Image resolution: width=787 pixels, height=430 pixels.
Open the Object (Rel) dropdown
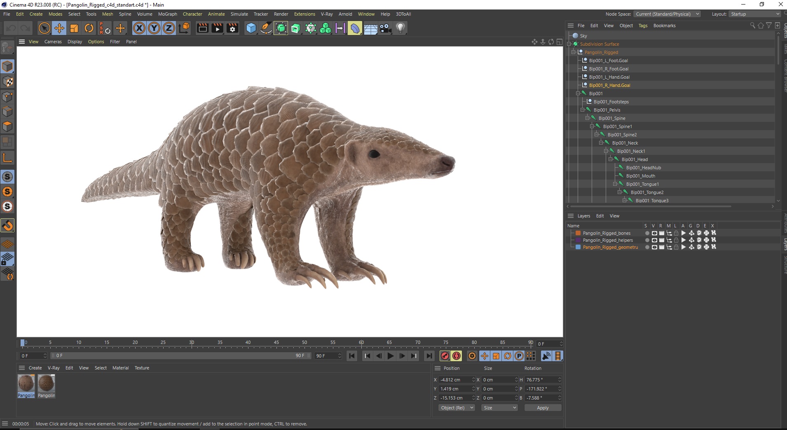[457, 408]
